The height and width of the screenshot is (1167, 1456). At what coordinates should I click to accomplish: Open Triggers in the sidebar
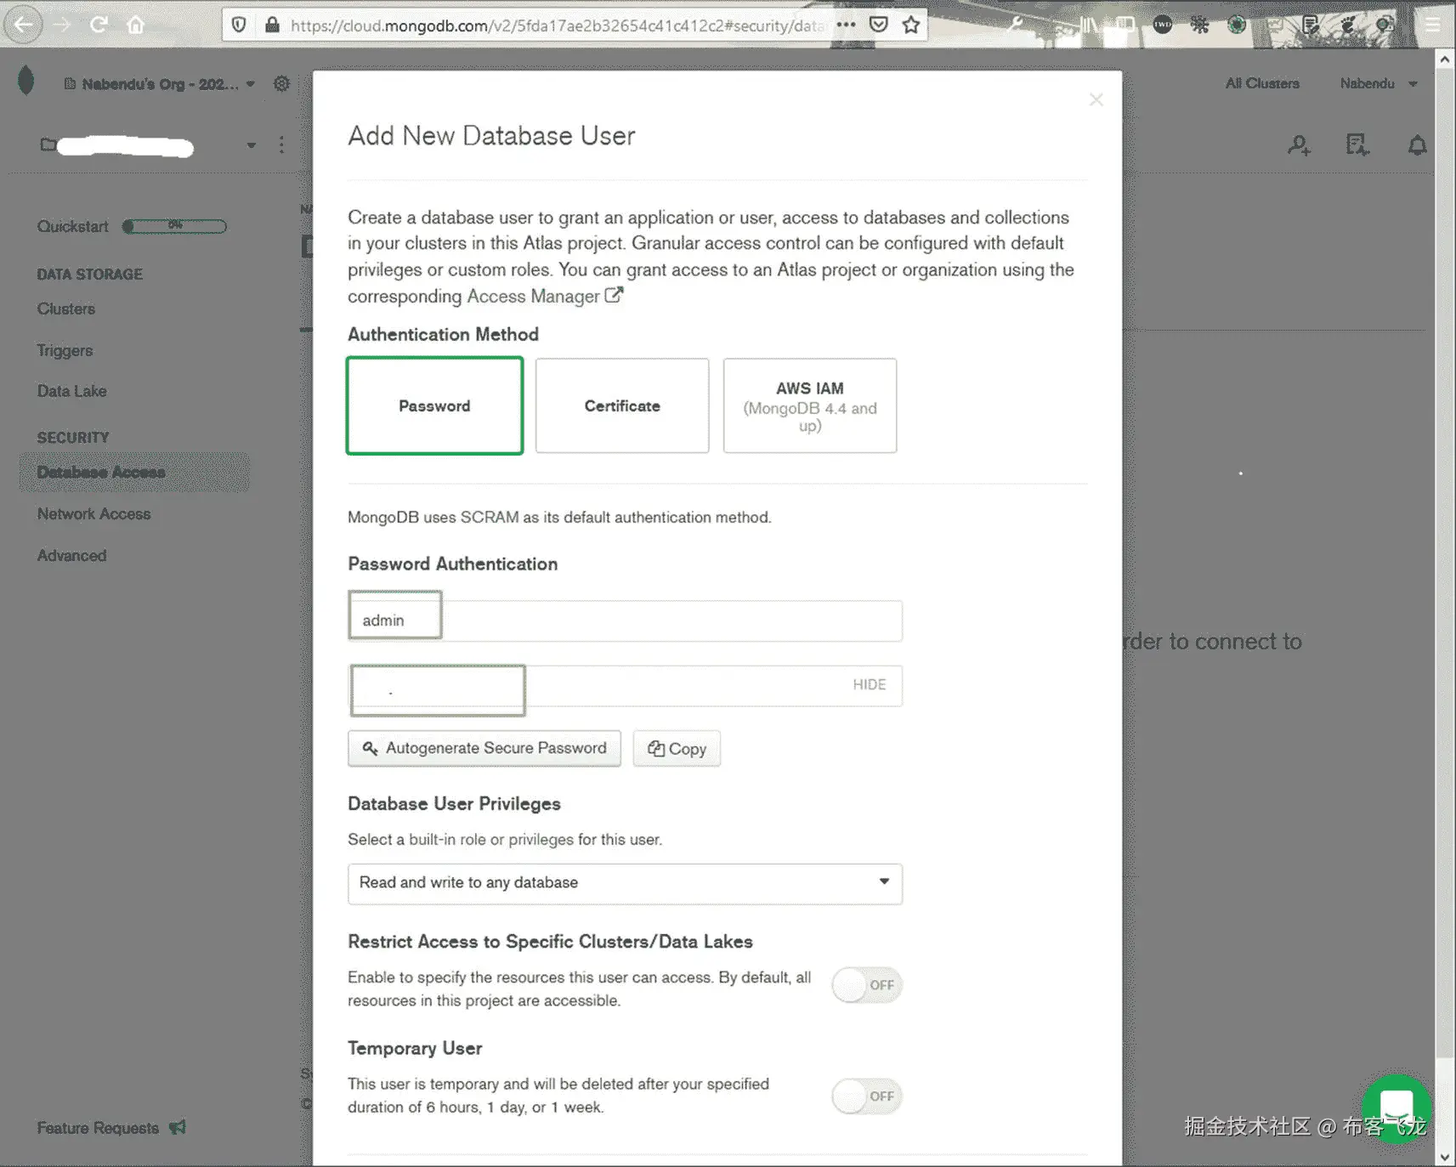pos(65,350)
